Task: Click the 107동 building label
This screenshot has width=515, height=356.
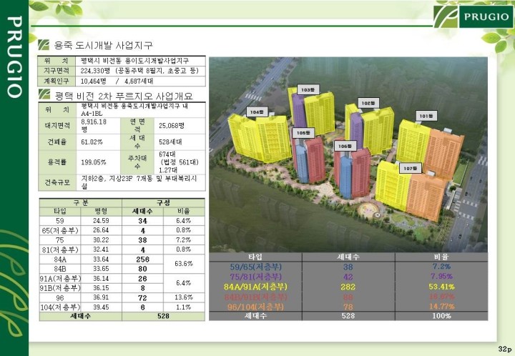Action: point(411,168)
